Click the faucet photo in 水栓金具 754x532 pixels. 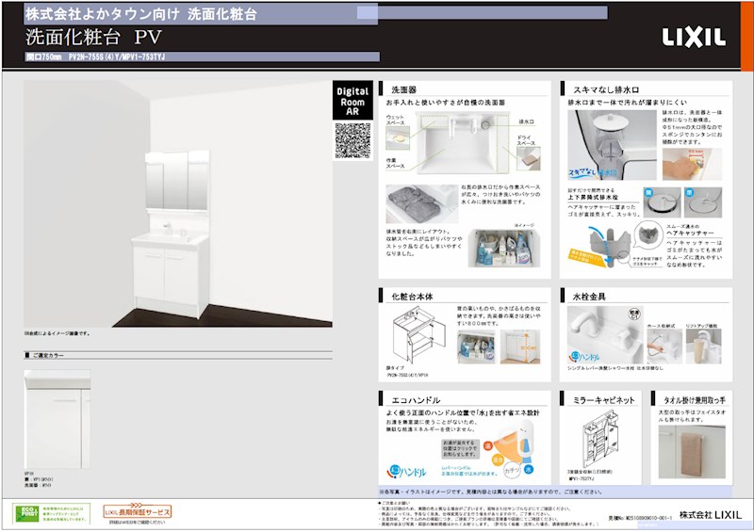pos(605,335)
